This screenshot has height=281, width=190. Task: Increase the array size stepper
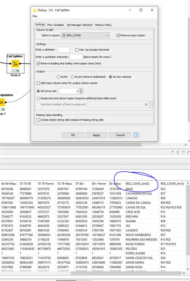pos(81,90)
